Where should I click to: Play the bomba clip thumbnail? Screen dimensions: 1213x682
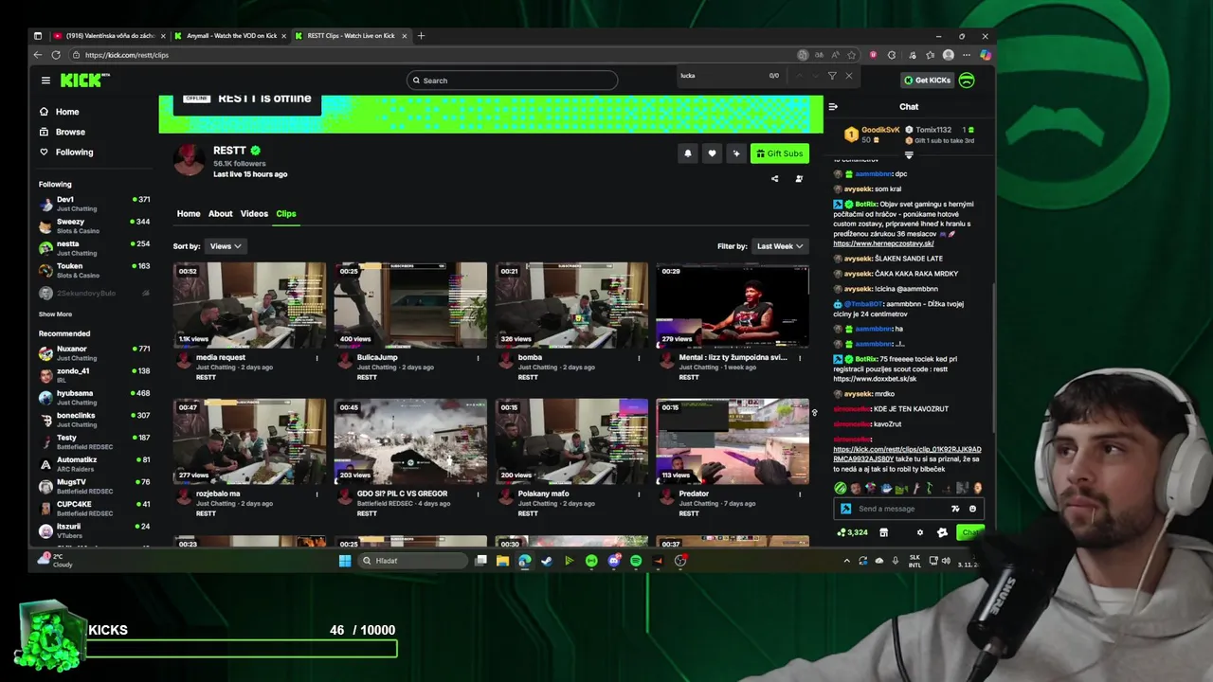point(571,305)
